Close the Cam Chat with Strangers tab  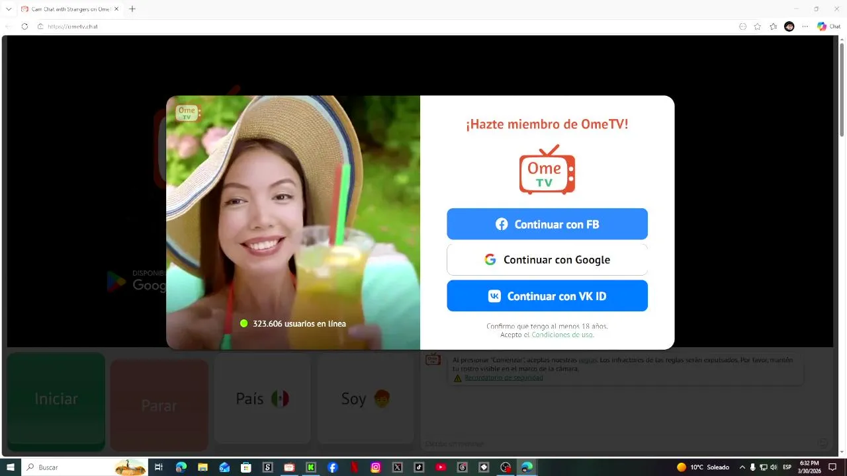(116, 9)
